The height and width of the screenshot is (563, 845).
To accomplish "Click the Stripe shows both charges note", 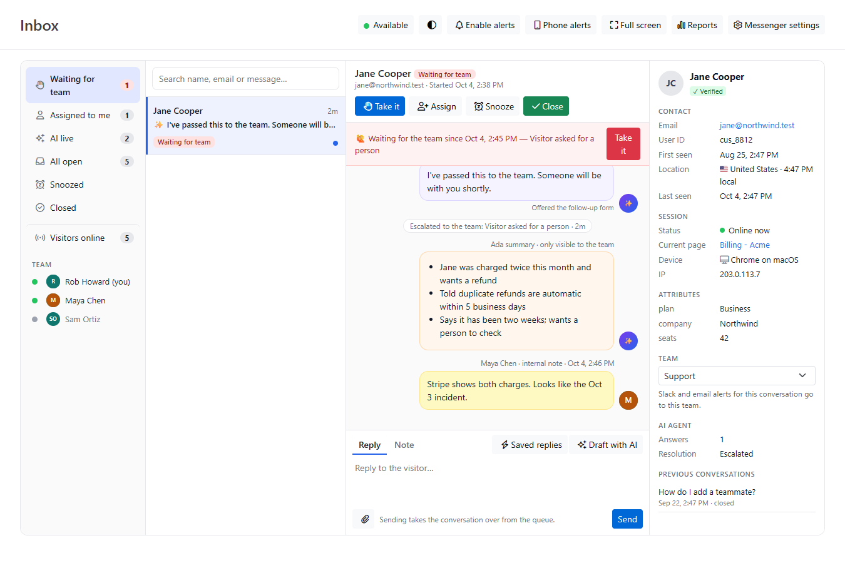I will (x=516, y=391).
